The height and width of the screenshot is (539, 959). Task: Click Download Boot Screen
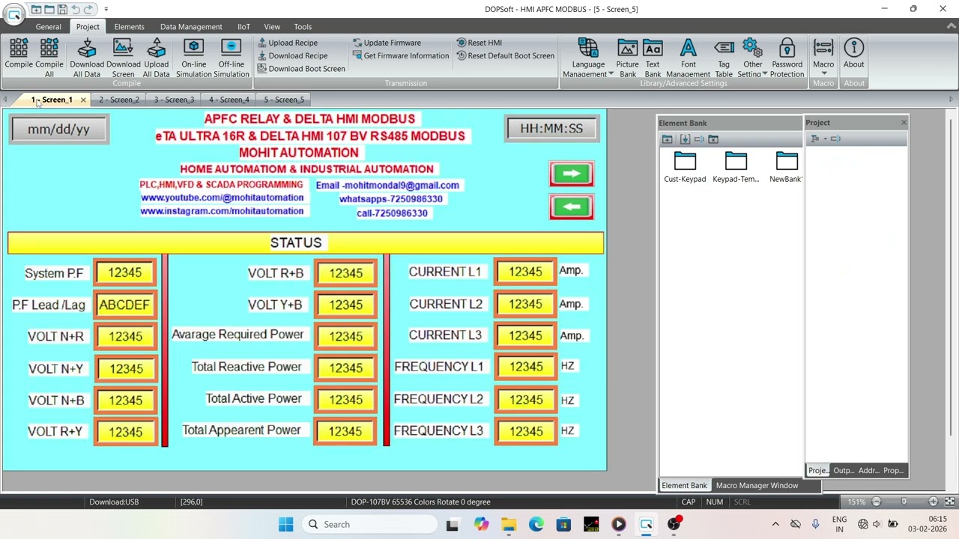click(x=301, y=68)
